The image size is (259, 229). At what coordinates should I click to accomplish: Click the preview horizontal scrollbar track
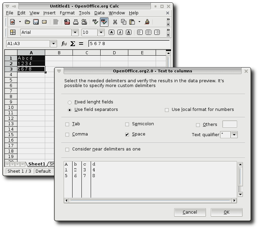coord(150,200)
